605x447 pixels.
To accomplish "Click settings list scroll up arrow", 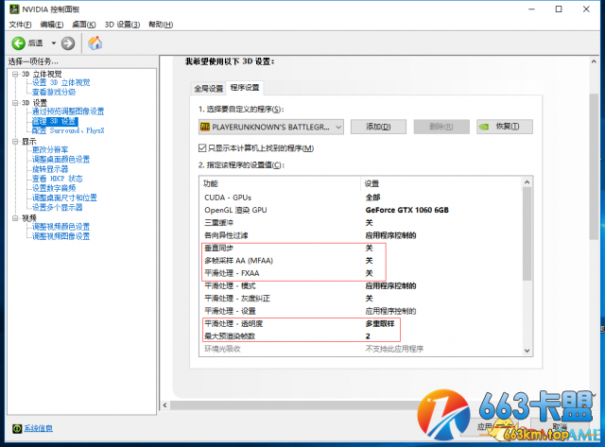I will pyautogui.click(x=527, y=182).
